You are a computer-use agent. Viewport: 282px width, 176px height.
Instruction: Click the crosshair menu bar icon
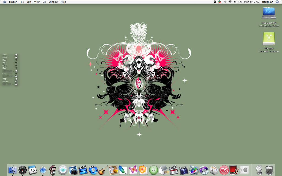225,2
